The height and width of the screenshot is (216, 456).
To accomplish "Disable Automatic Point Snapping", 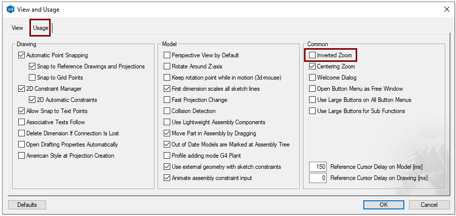I will [x=22, y=55].
